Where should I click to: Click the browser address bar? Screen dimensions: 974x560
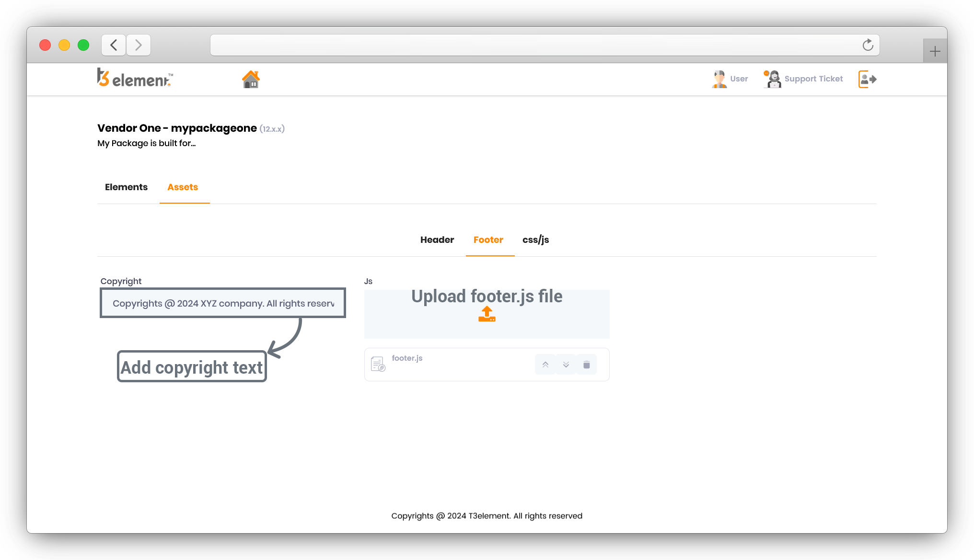pyautogui.click(x=545, y=45)
